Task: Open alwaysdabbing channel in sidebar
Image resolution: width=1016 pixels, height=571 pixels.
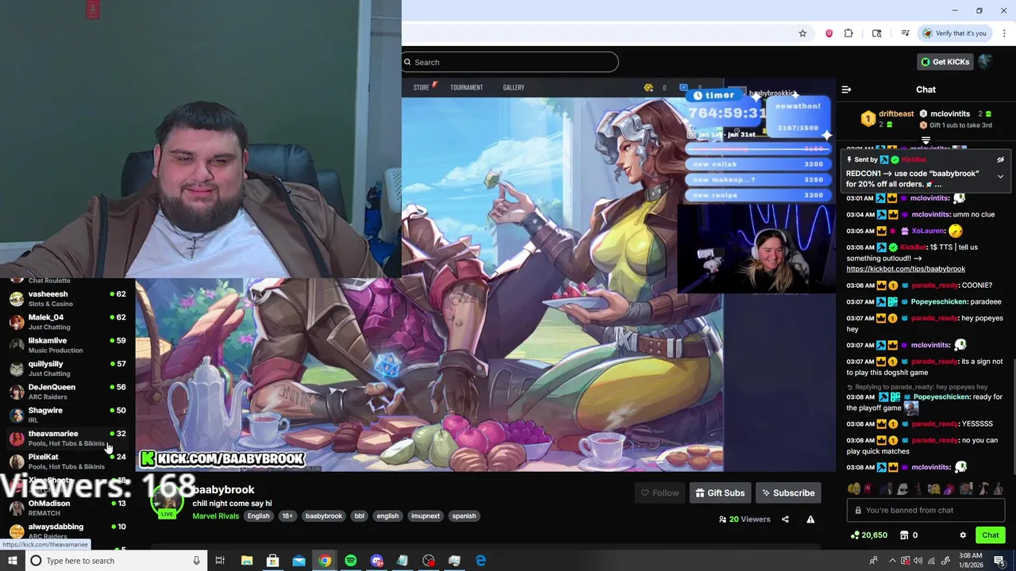Action: point(67,531)
